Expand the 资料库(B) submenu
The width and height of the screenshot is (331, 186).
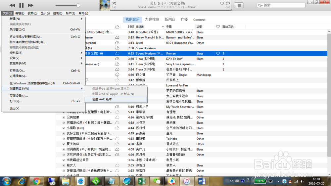(43, 53)
